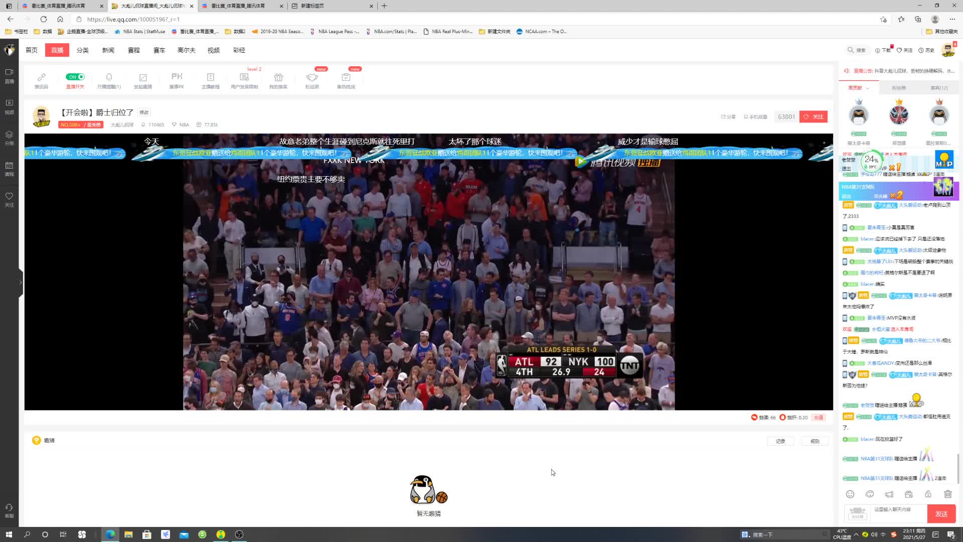Clear chat with the trash bin icon
963x542 pixels.
[x=947, y=494]
